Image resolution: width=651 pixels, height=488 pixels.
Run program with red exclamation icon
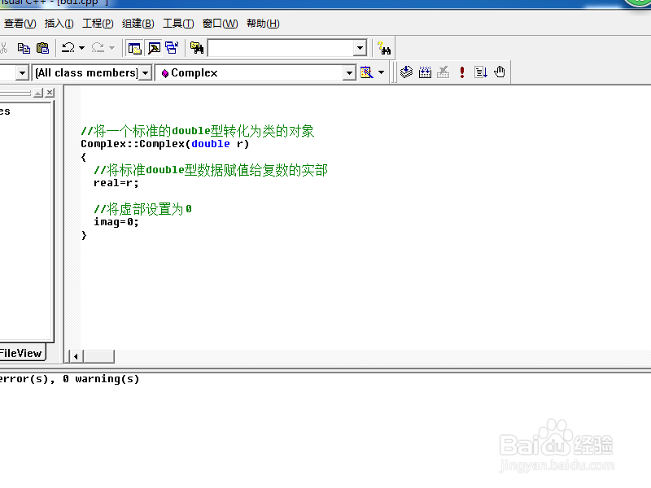click(x=462, y=72)
